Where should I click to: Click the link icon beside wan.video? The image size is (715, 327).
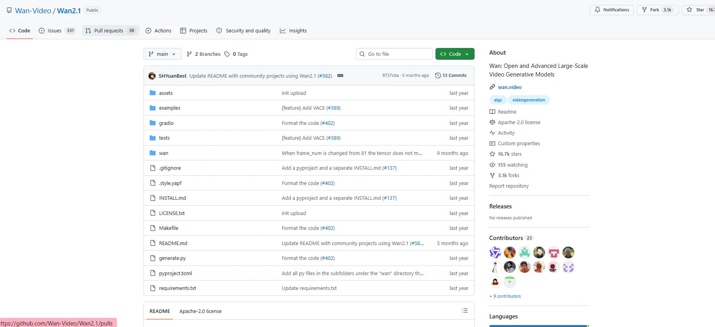tap(492, 87)
